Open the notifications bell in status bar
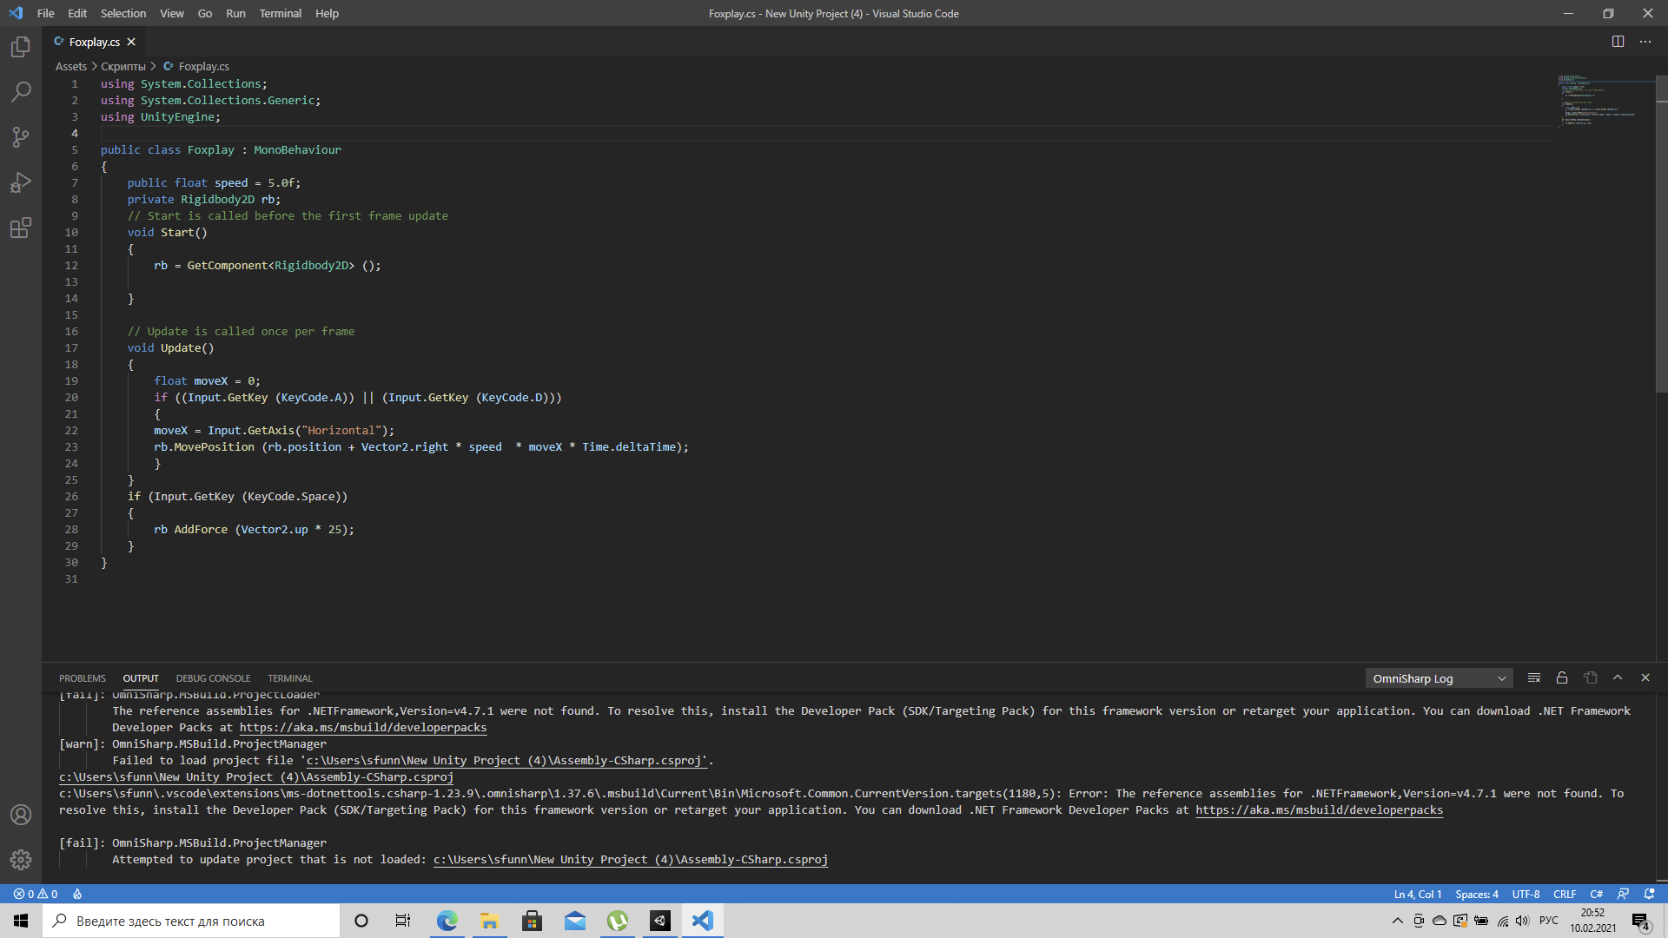Image resolution: width=1668 pixels, height=938 pixels. 1650,894
